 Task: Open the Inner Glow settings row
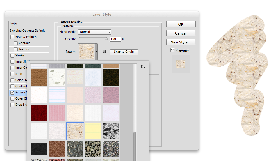(x=19, y=68)
